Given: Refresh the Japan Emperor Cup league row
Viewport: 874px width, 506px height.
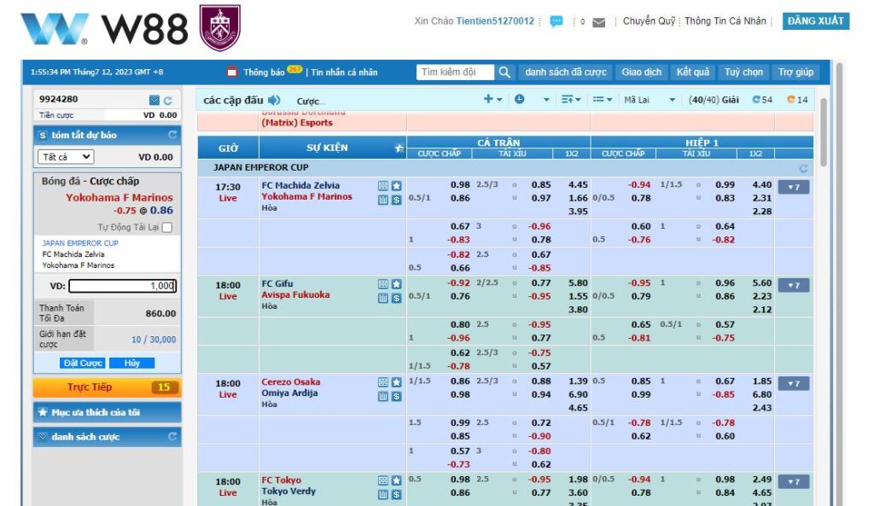Looking at the screenshot, I should (x=803, y=168).
